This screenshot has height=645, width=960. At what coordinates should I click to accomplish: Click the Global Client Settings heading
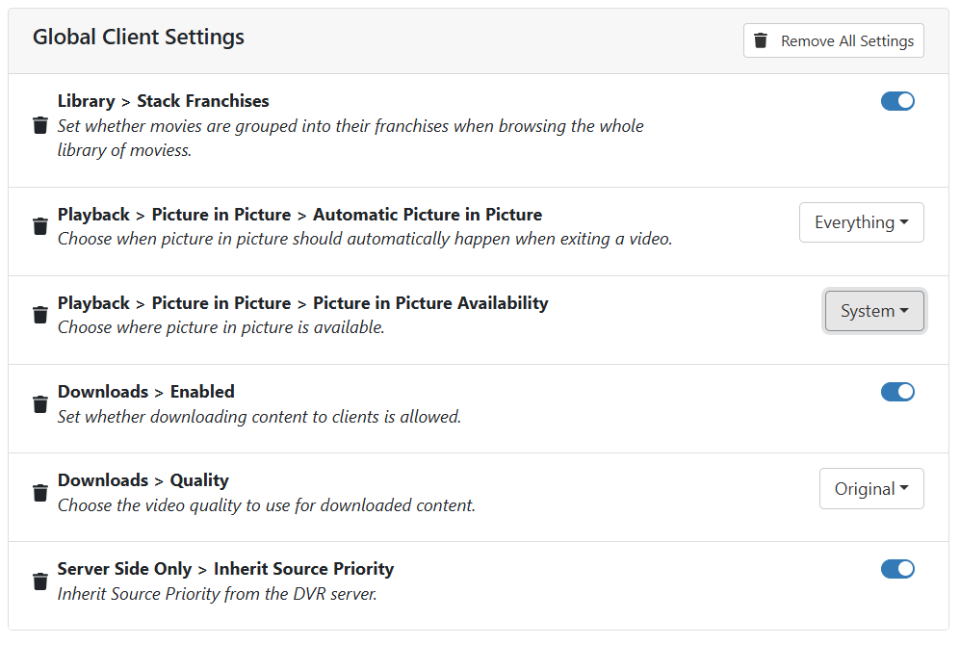pos(138,37)
